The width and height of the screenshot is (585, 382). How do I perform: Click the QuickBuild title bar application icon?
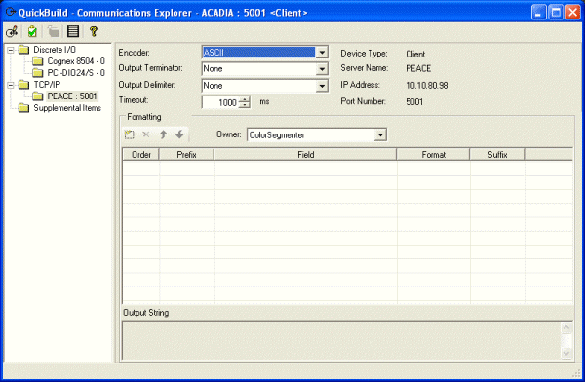(x=11, y=13)
